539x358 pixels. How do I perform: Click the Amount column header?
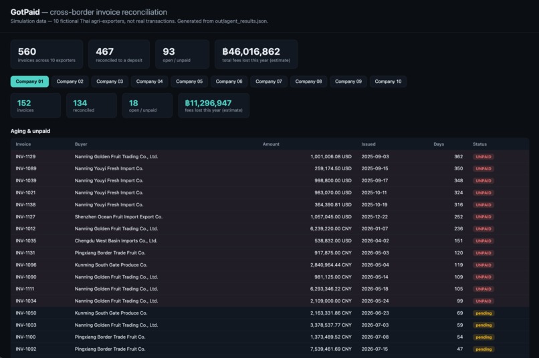tap(271, 144)
